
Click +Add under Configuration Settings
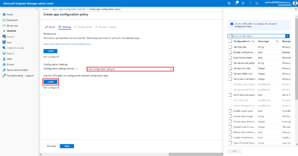pos(50,82)
